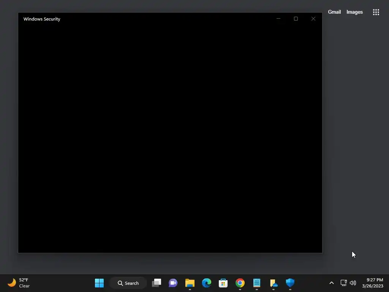Show hidden system tray icons
Screen dimensions: 389x292
click(x=331, y=283)
